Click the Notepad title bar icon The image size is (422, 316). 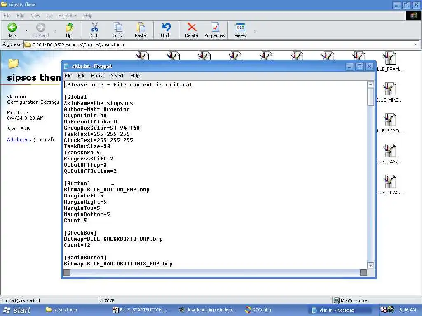point(66,66)
